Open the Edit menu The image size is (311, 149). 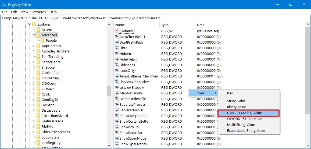[14, 12]
